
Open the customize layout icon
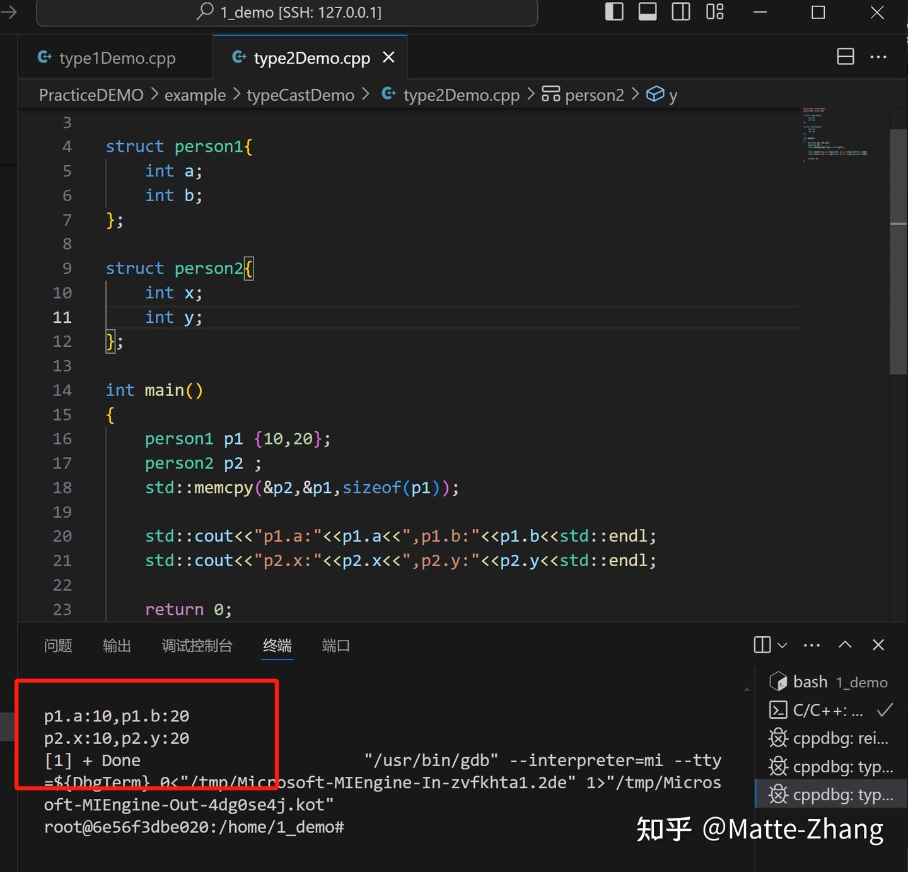(x=714, y=11)
